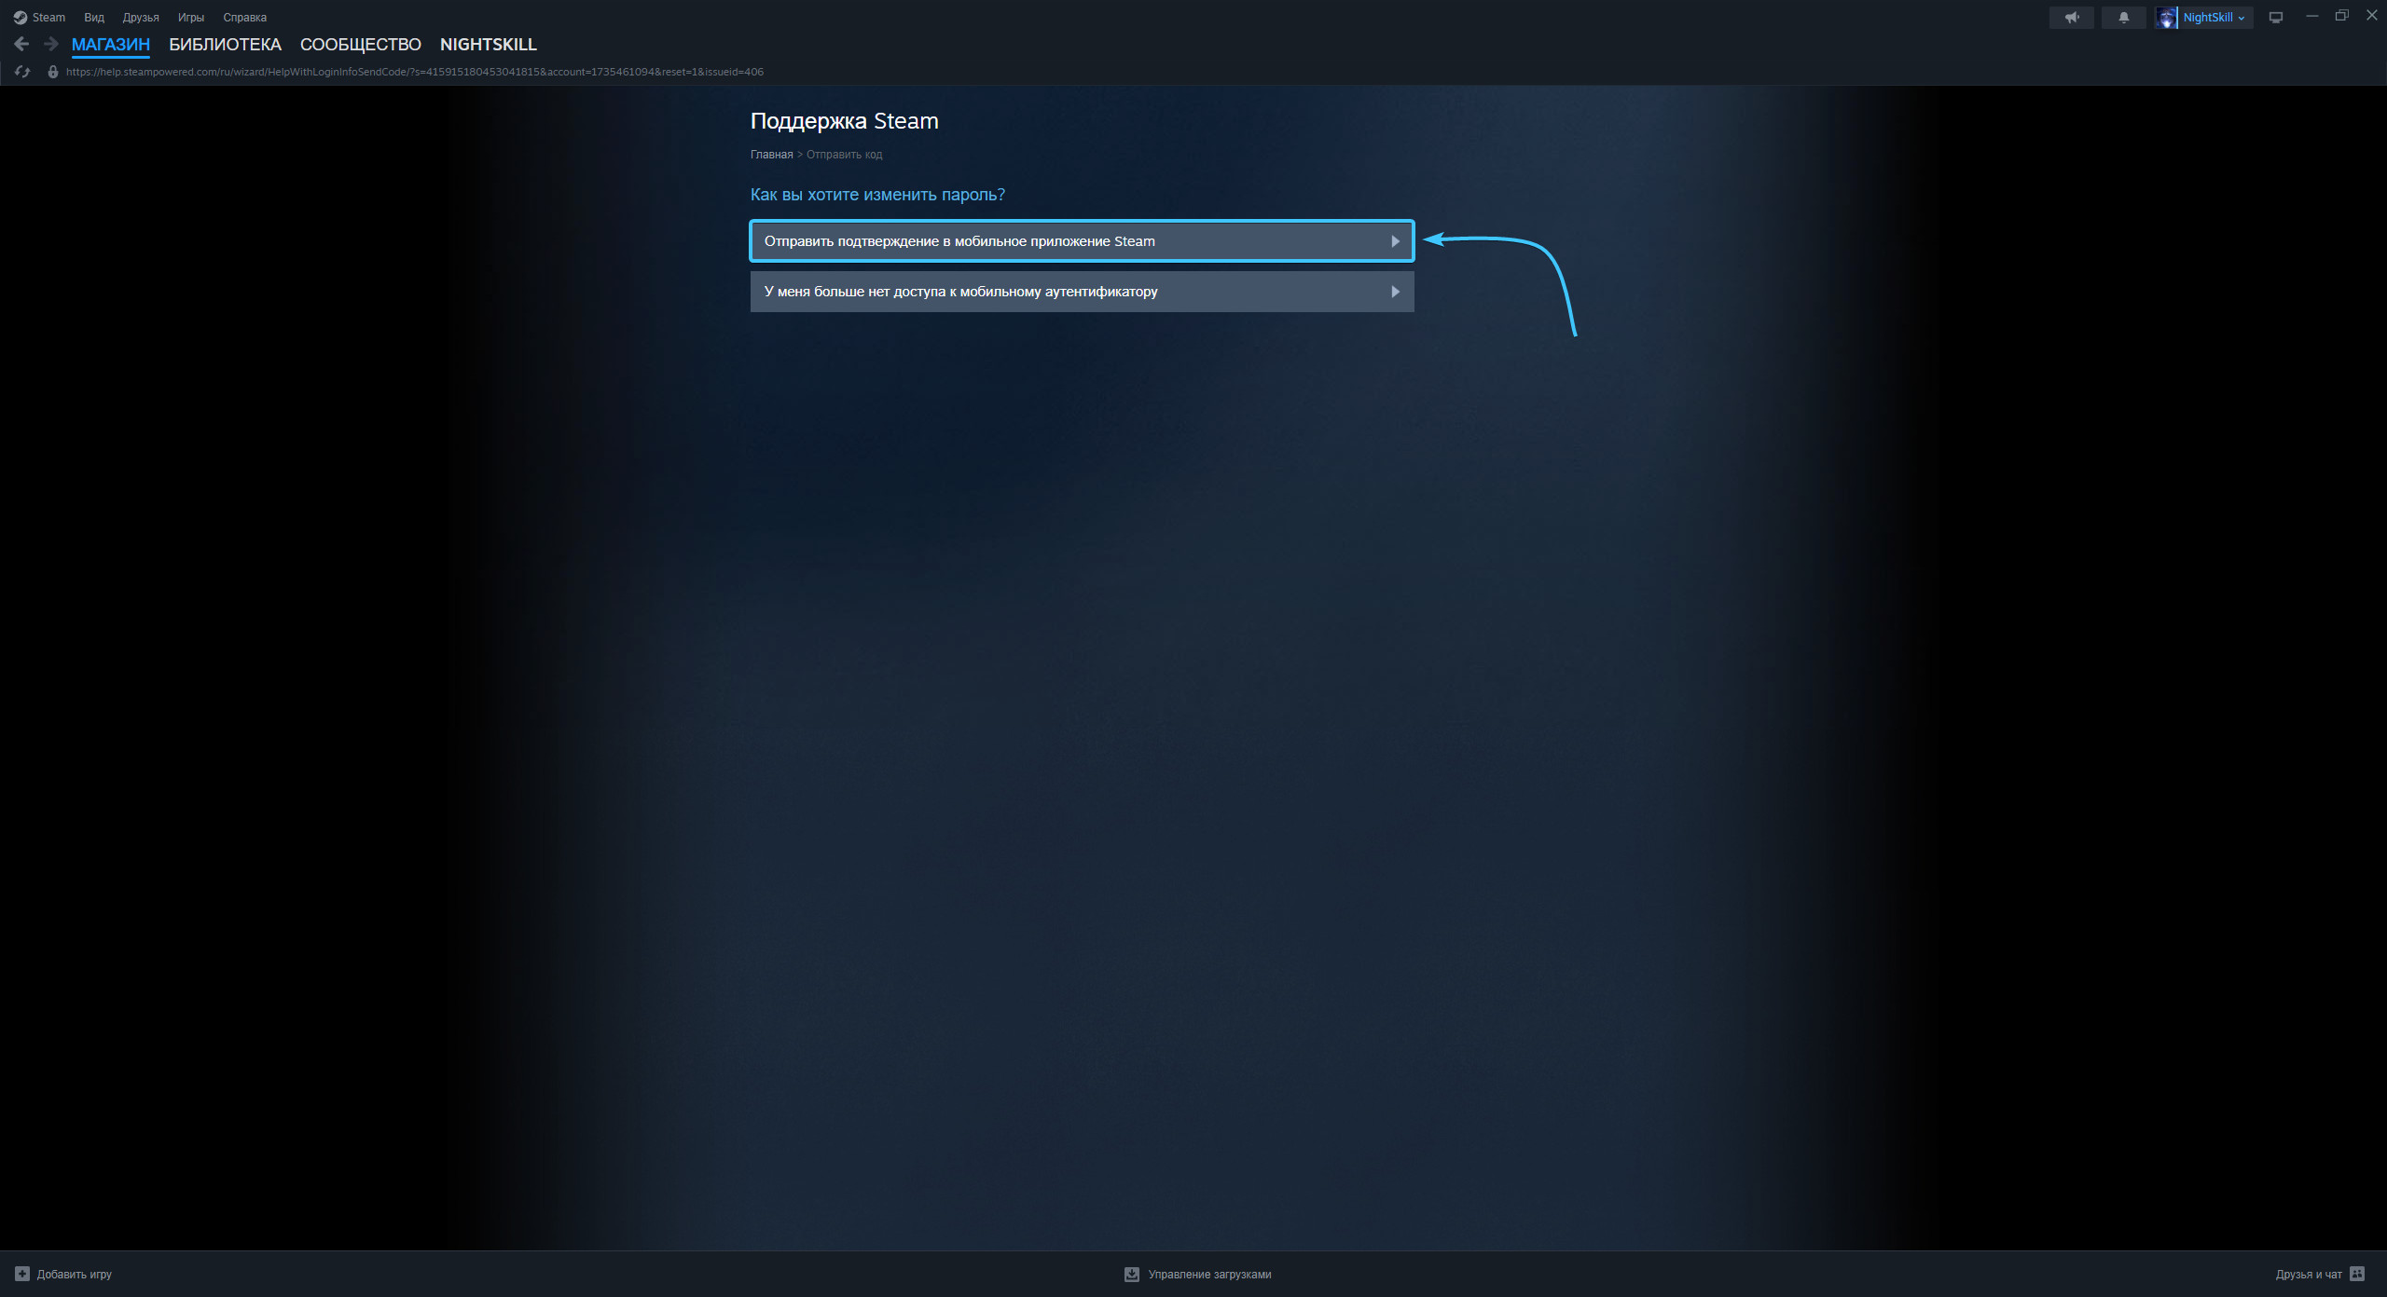Viewport: 2387px width, 1297px height.
Task: Click 'Отправить подтверждение в мобильное приложение' button
Action: (x=1080, y=239)
